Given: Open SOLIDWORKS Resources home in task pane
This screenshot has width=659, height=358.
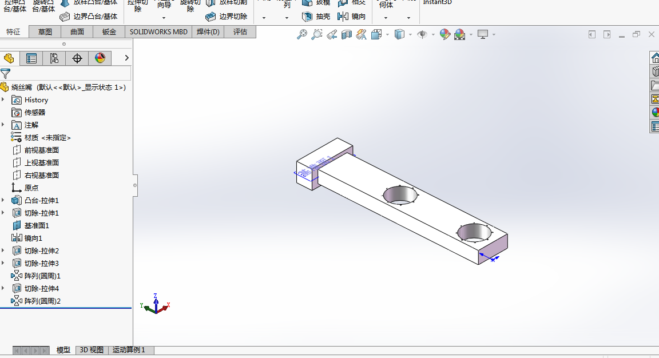Looking at the screenshot, I should (x=655, y=58).
